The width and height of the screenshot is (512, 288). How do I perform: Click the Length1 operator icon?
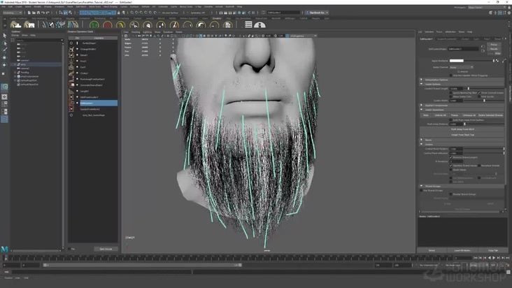pyautogui.click(x=71, y=91)
